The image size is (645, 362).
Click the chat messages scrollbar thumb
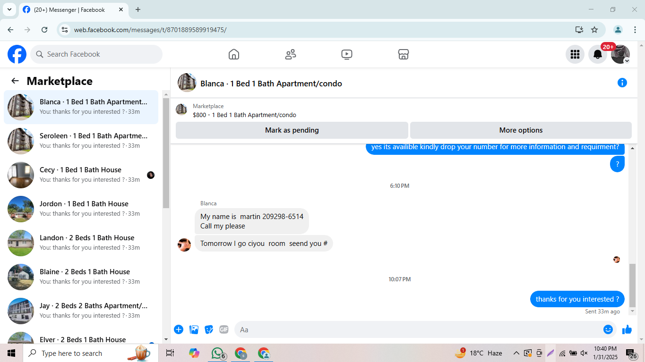click(633, 286)
